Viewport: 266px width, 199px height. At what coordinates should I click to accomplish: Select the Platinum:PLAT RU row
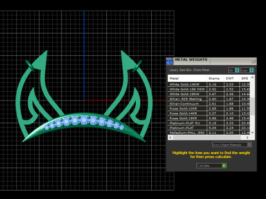[x=209, y=123]
